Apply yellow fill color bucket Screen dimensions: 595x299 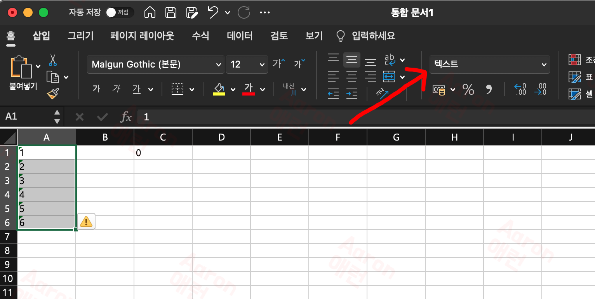point(219,89)
